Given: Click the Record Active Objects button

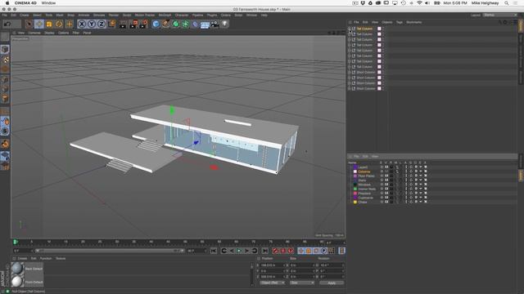Looking at the screenshot, I should 275,251.
